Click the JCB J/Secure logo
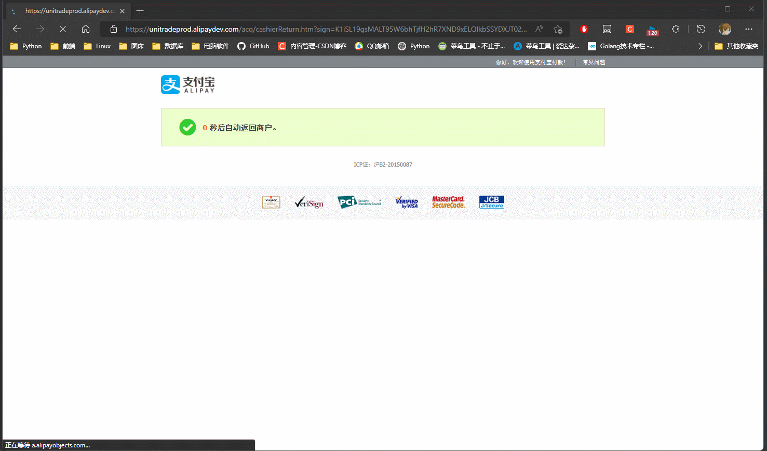Screen dimensions: 767x451 [492, 202]
